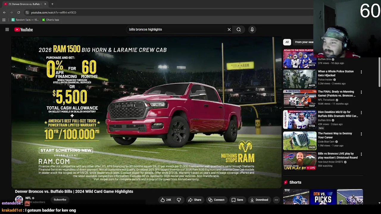This screenshot has width=381, height=214.
Task: Open Fastest Way to Destroy thumbnail 19:20
Action: point(300,141)
